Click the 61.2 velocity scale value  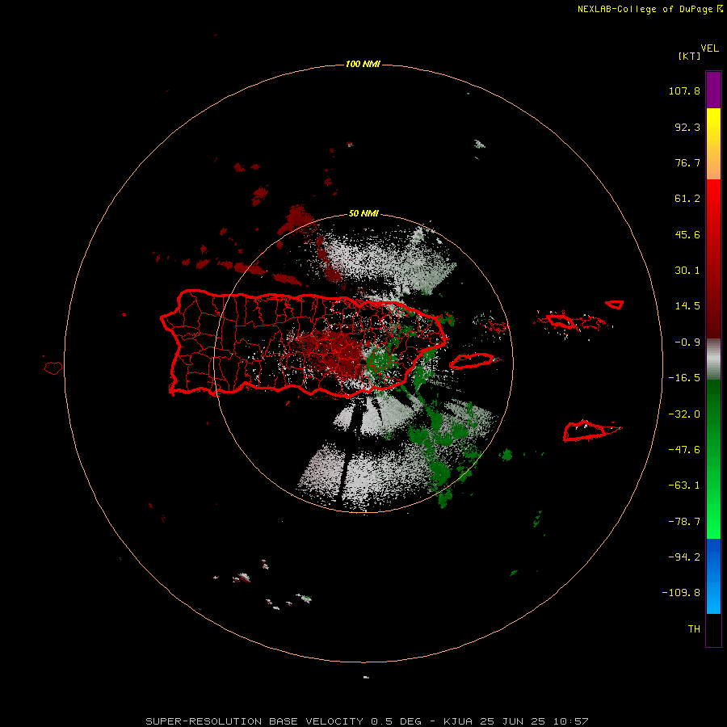[x=687, y=199]
